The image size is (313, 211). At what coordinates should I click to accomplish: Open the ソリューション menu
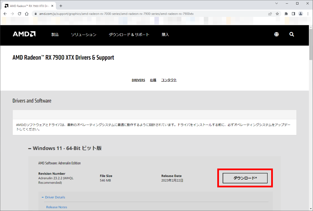point(84,35)
